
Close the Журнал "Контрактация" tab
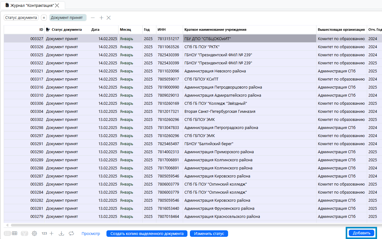click(x=57, y=5)
